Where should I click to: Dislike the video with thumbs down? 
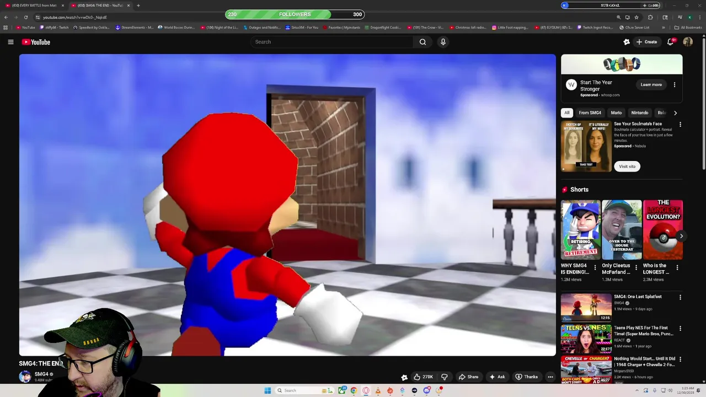coord(445,377)
